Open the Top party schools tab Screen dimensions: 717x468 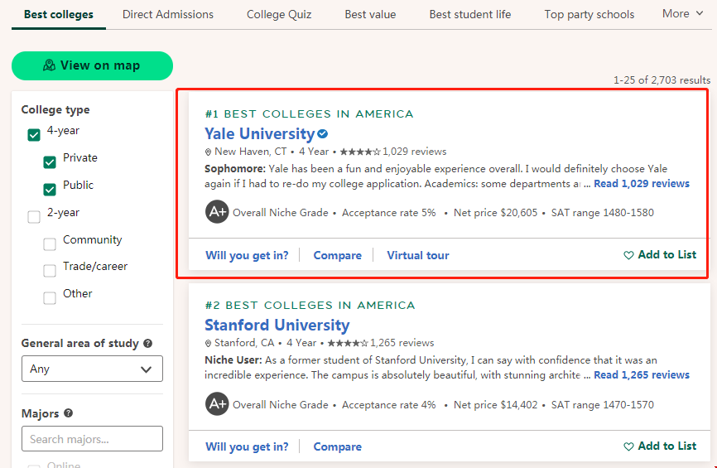coord(589,15)
